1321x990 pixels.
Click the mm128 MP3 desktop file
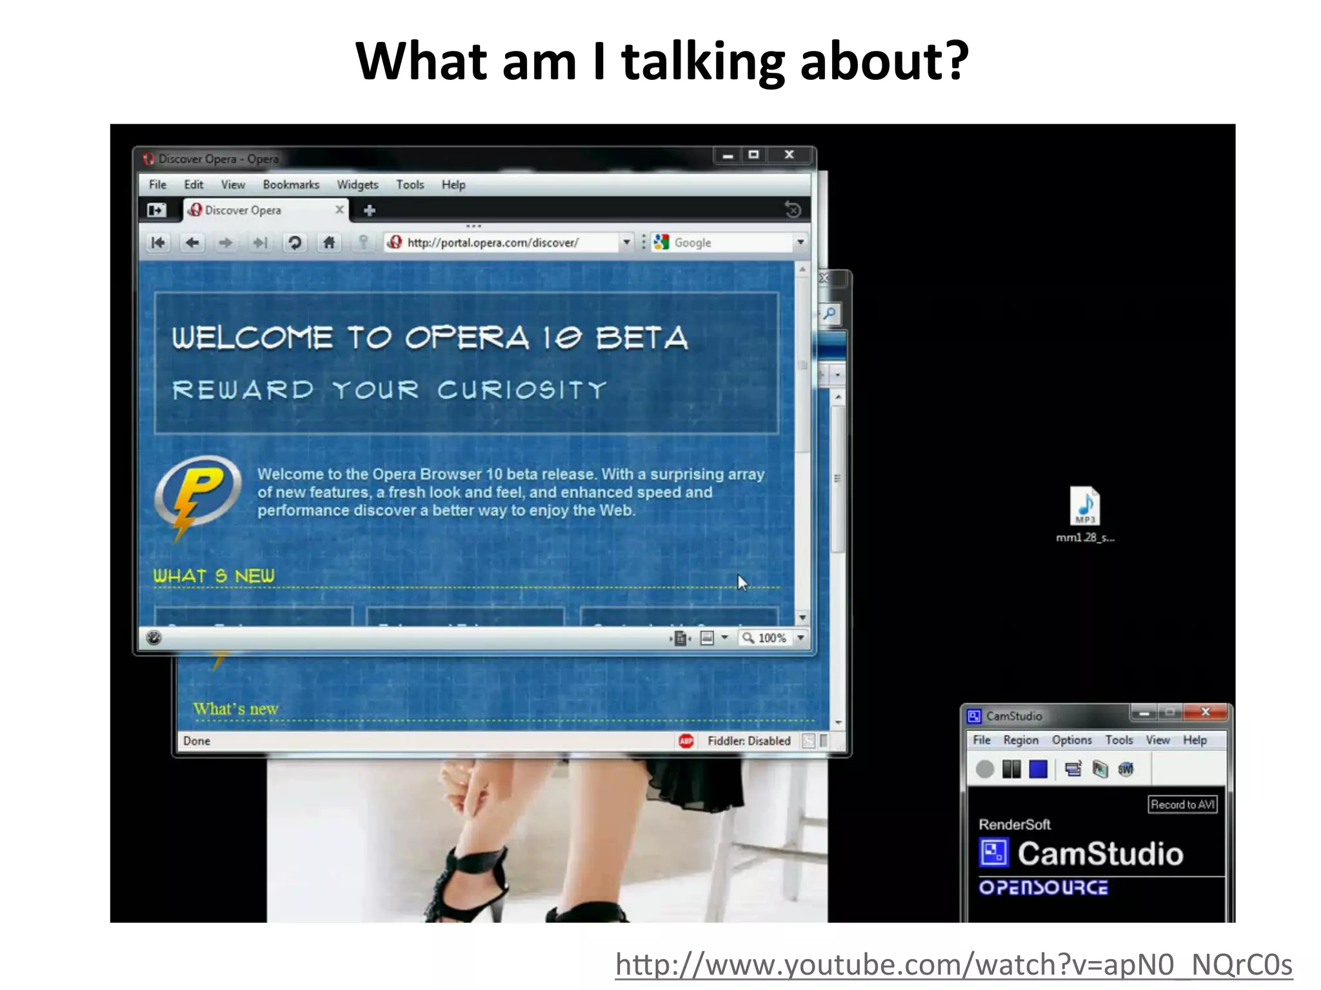coord(1085,514)
